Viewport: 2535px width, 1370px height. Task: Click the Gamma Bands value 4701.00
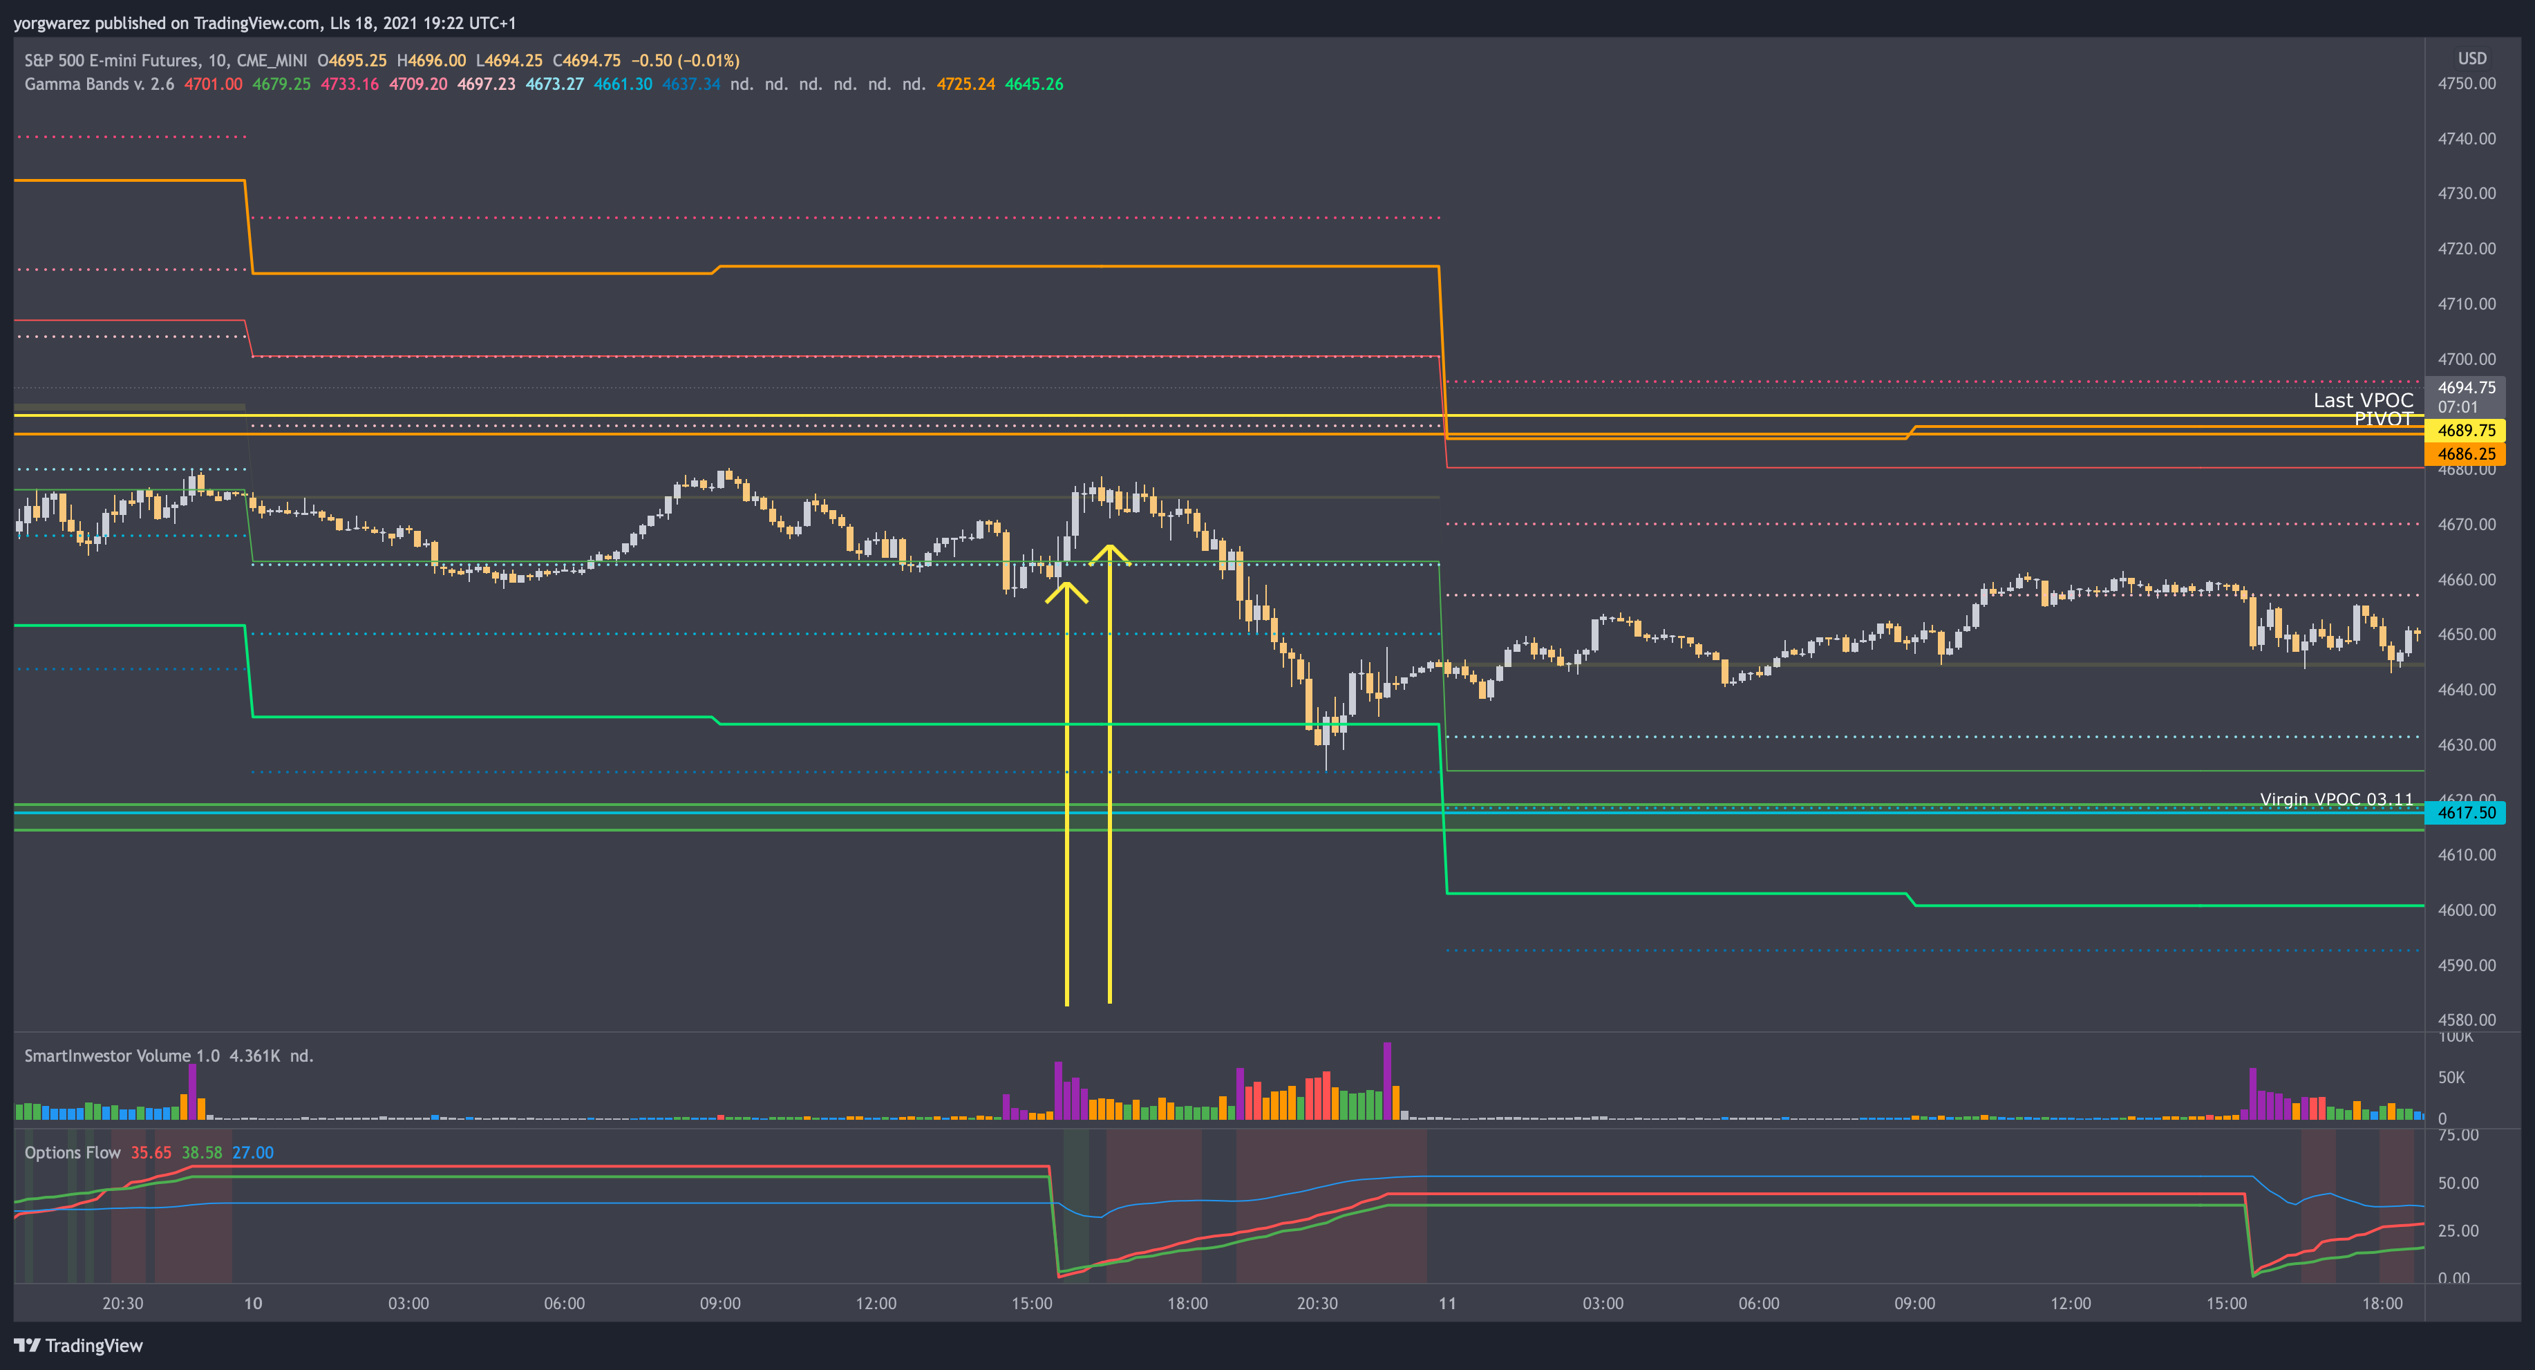[214, 84]
